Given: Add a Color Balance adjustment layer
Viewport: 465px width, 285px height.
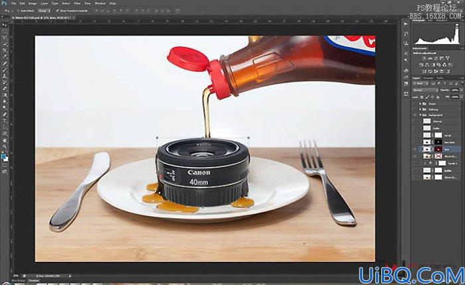Looking at the screenshot, I should tap(427, 65).
